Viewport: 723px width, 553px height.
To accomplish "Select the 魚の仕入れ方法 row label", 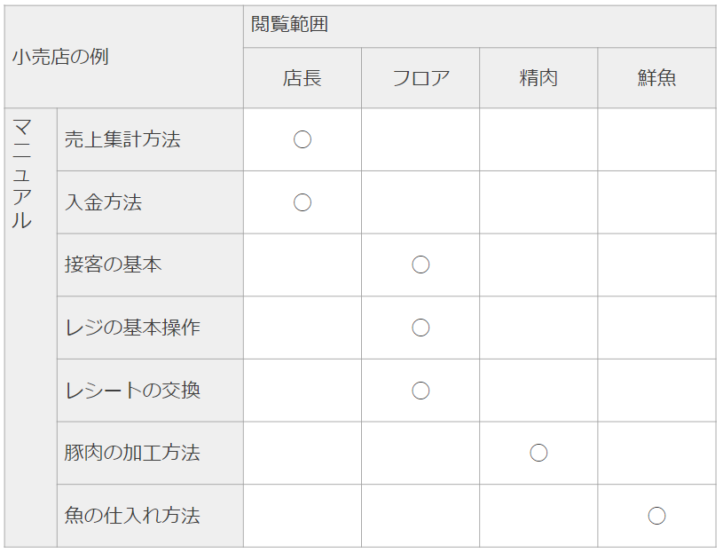I will click(x=132, y=516).
